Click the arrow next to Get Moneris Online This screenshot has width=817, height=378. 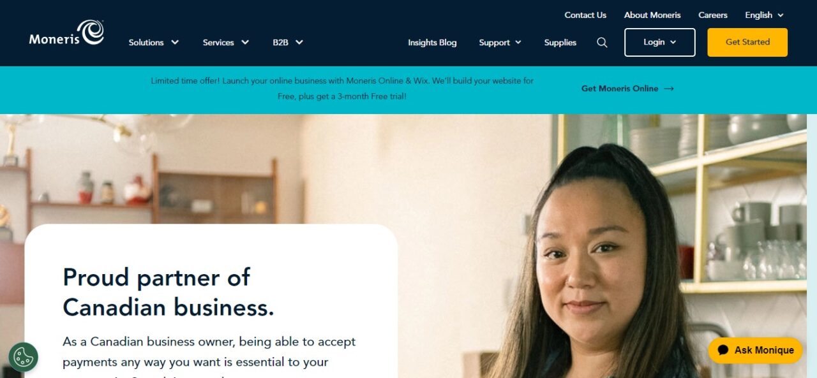coord(669,89)
